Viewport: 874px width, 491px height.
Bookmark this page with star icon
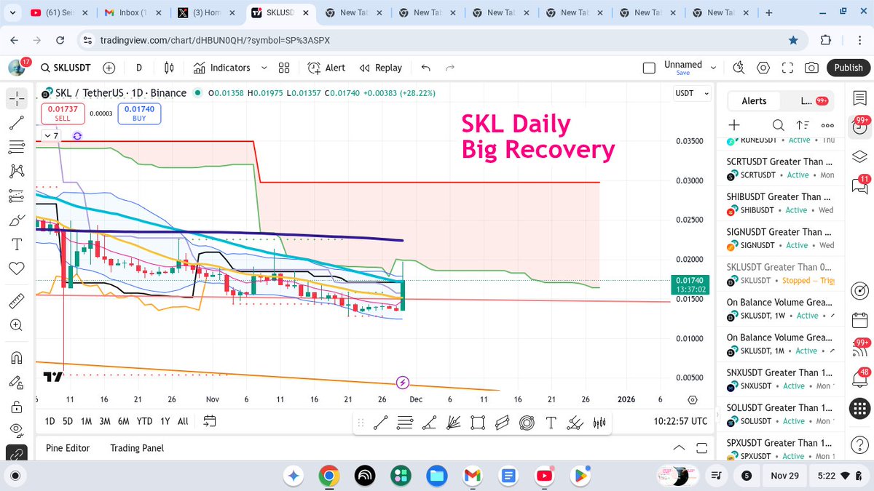[793, 40]
